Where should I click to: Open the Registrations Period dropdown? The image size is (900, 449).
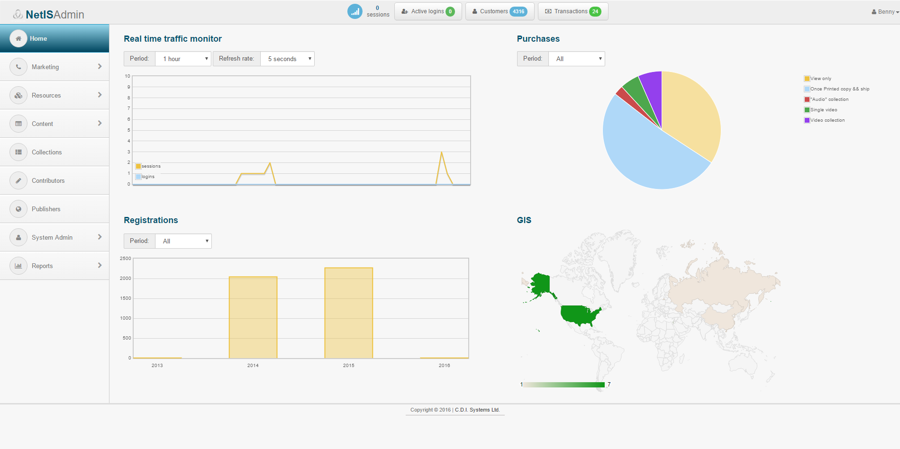183,241
